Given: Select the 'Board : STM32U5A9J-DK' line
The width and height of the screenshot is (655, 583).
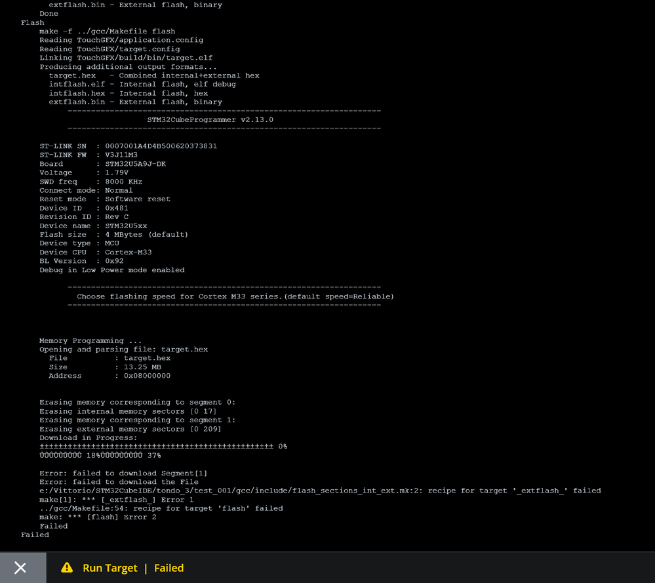Looking at the screenshot, I should tap(103, 164).
